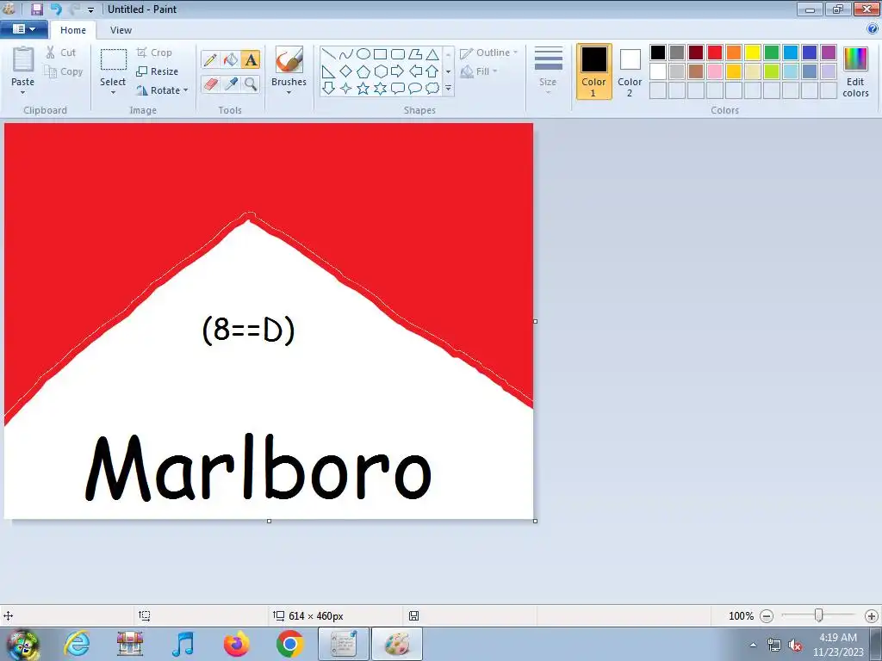Image resolution: width=882 pixels, height=661 pixels.
Task: Click the Copy button
Action: (x=64, y=71)
